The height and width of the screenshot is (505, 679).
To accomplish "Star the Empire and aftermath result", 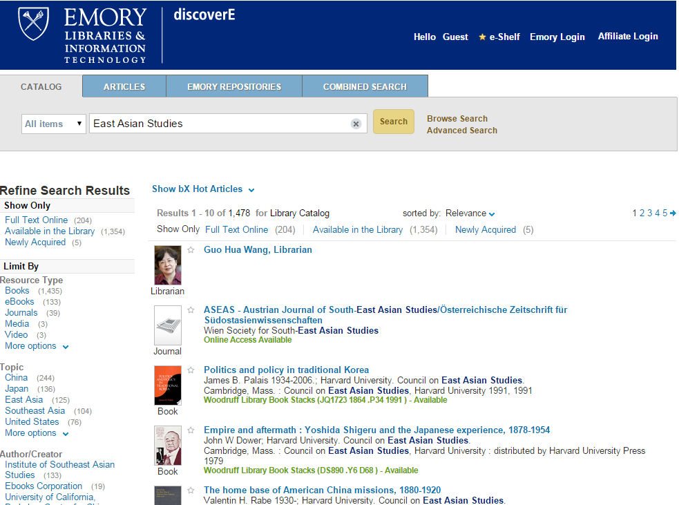I will 191,430.
